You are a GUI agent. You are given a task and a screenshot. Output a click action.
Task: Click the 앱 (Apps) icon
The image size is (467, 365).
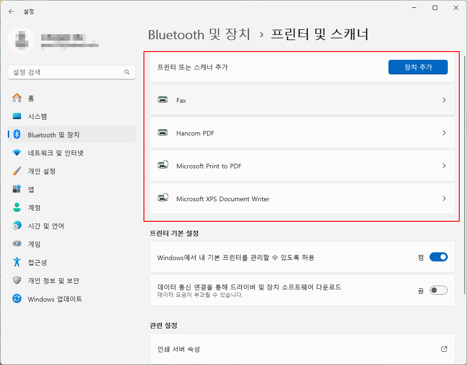17,189
